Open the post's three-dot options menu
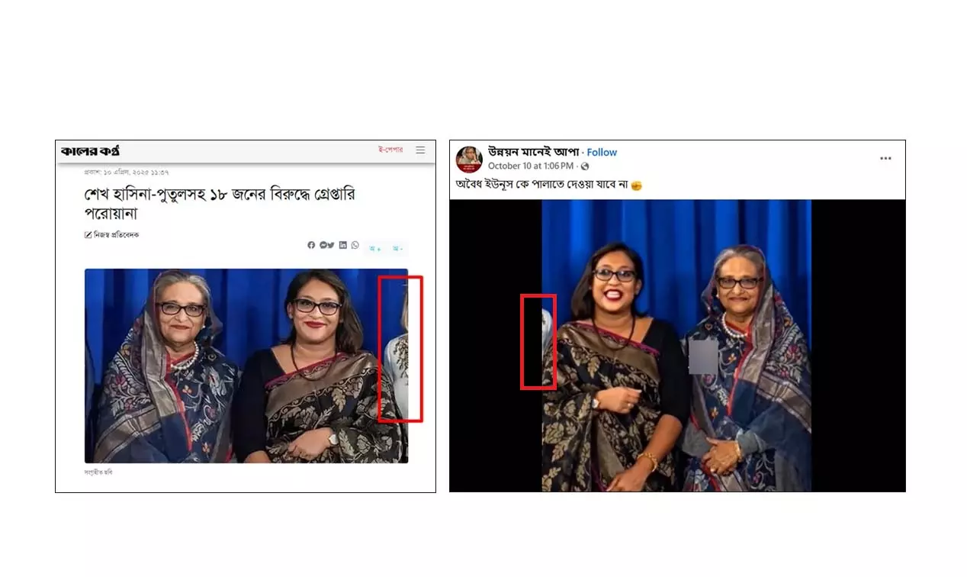Viewport: 967px width, 577px height. coord(885,159)
